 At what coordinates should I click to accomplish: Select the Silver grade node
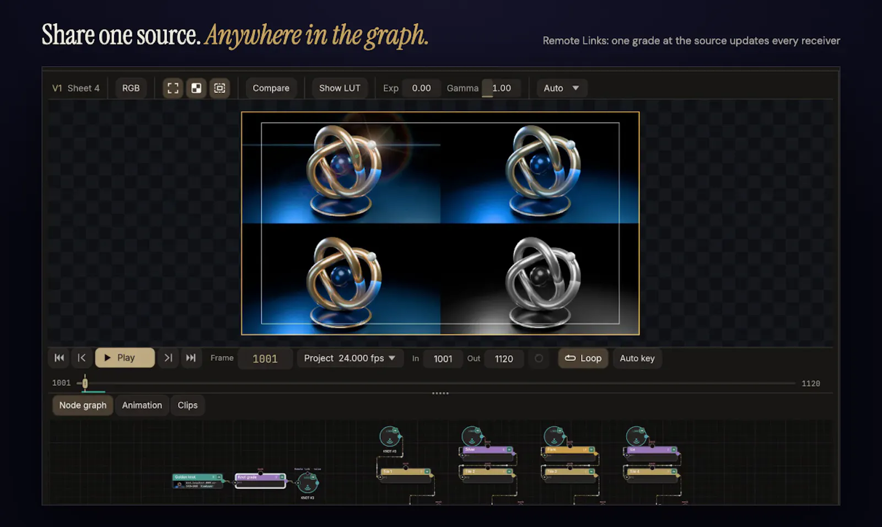(487, 453)
